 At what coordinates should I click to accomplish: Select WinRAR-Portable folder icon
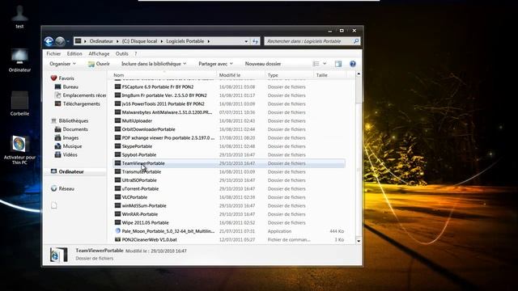[x=117, y=214]
